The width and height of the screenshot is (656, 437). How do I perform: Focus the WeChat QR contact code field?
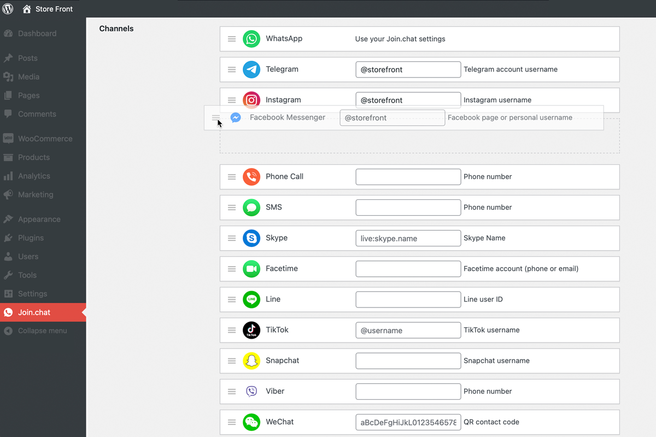(408, 422)
